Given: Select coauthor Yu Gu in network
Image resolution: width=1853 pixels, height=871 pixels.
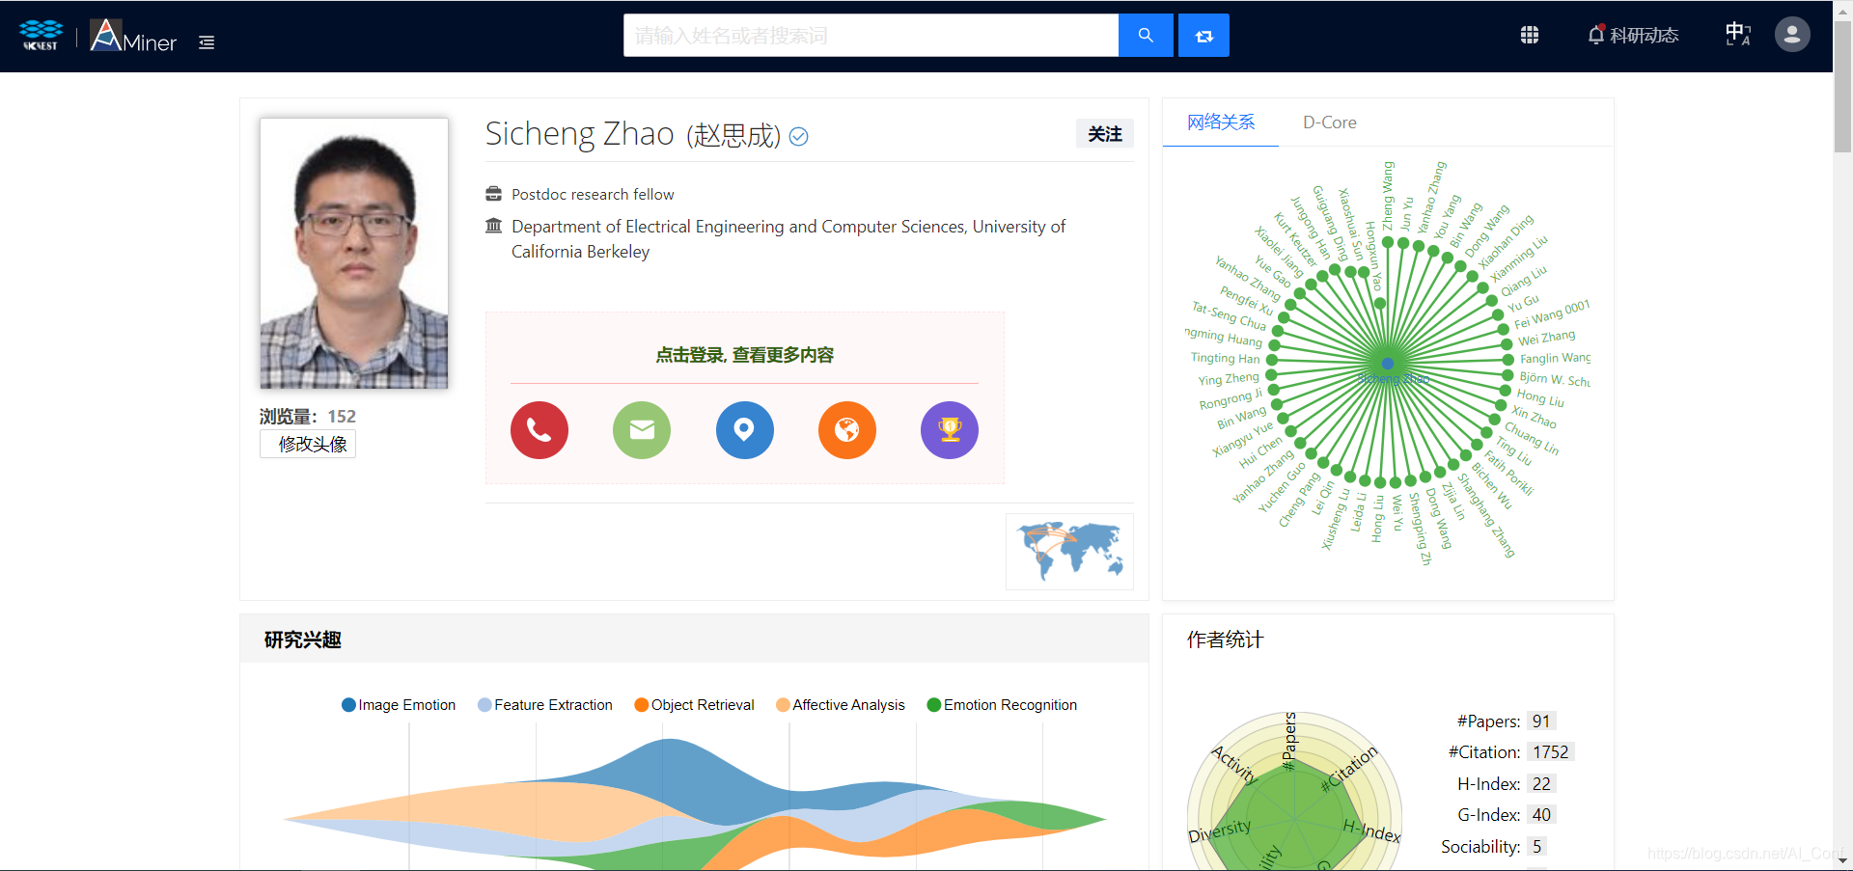Looking at the screenshot, I should [x=1523, y=303].
